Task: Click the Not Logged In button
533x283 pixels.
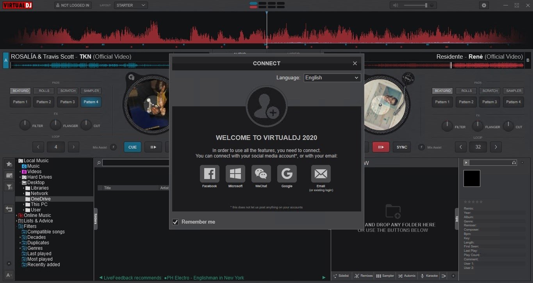Action: (72, 5)
